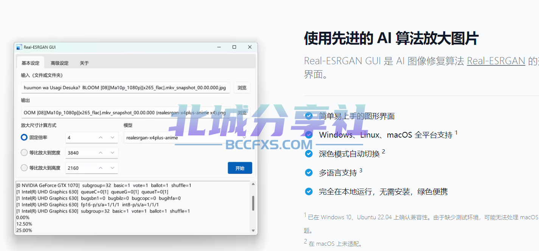Browse for input file with 浏览 button

coord(242,88)
